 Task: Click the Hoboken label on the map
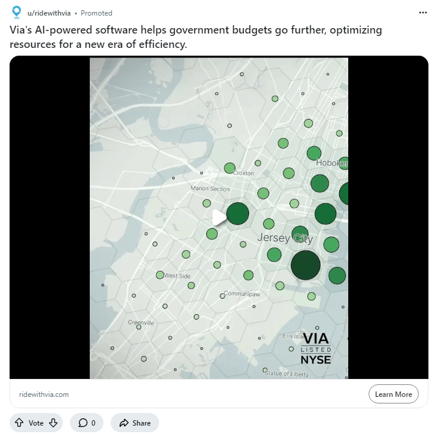point(331,163)
